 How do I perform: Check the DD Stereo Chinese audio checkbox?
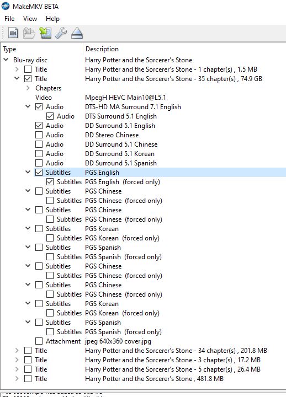pyautogui.click(x=39, y=135)
